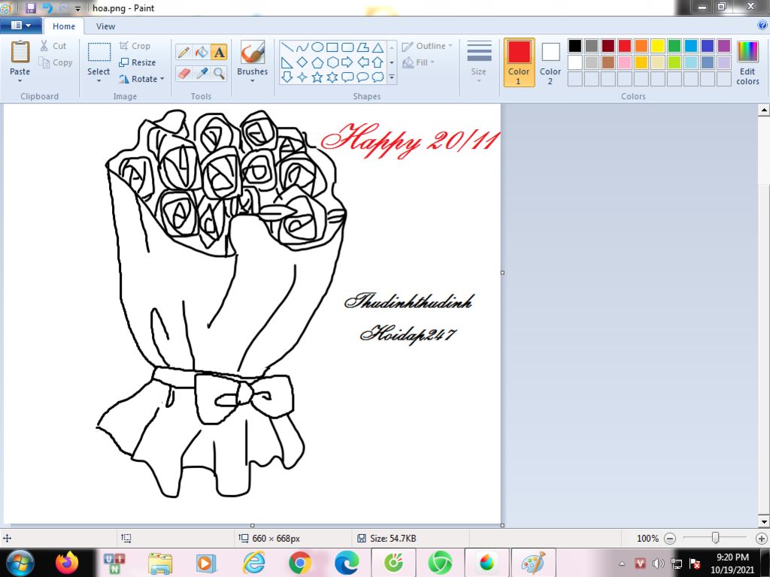Click the volume icon in system tray
This screenshot has height=577, width=770.
tap(657, 563)
